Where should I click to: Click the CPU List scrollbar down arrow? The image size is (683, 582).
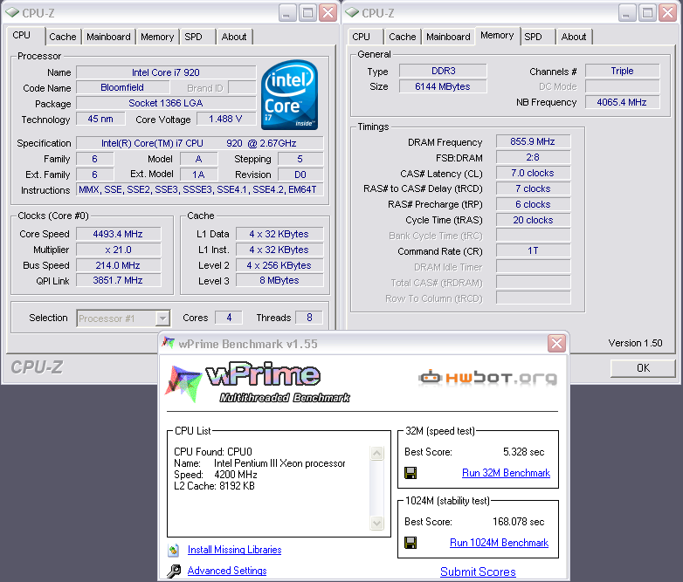point(377,523)
